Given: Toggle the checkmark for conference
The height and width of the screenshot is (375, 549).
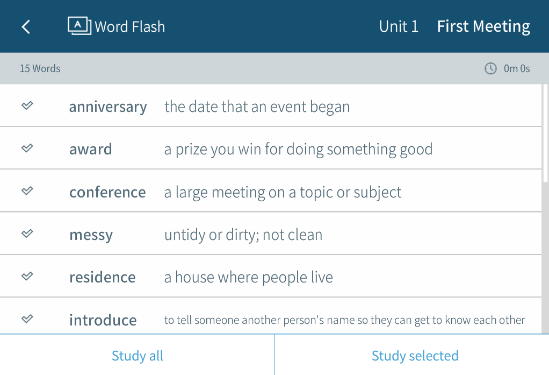Looking at the screenshot, I should point(27,191).
